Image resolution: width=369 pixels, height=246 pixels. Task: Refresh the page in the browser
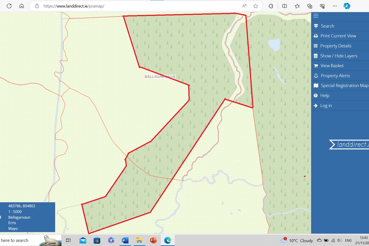[x=9, y=6]
